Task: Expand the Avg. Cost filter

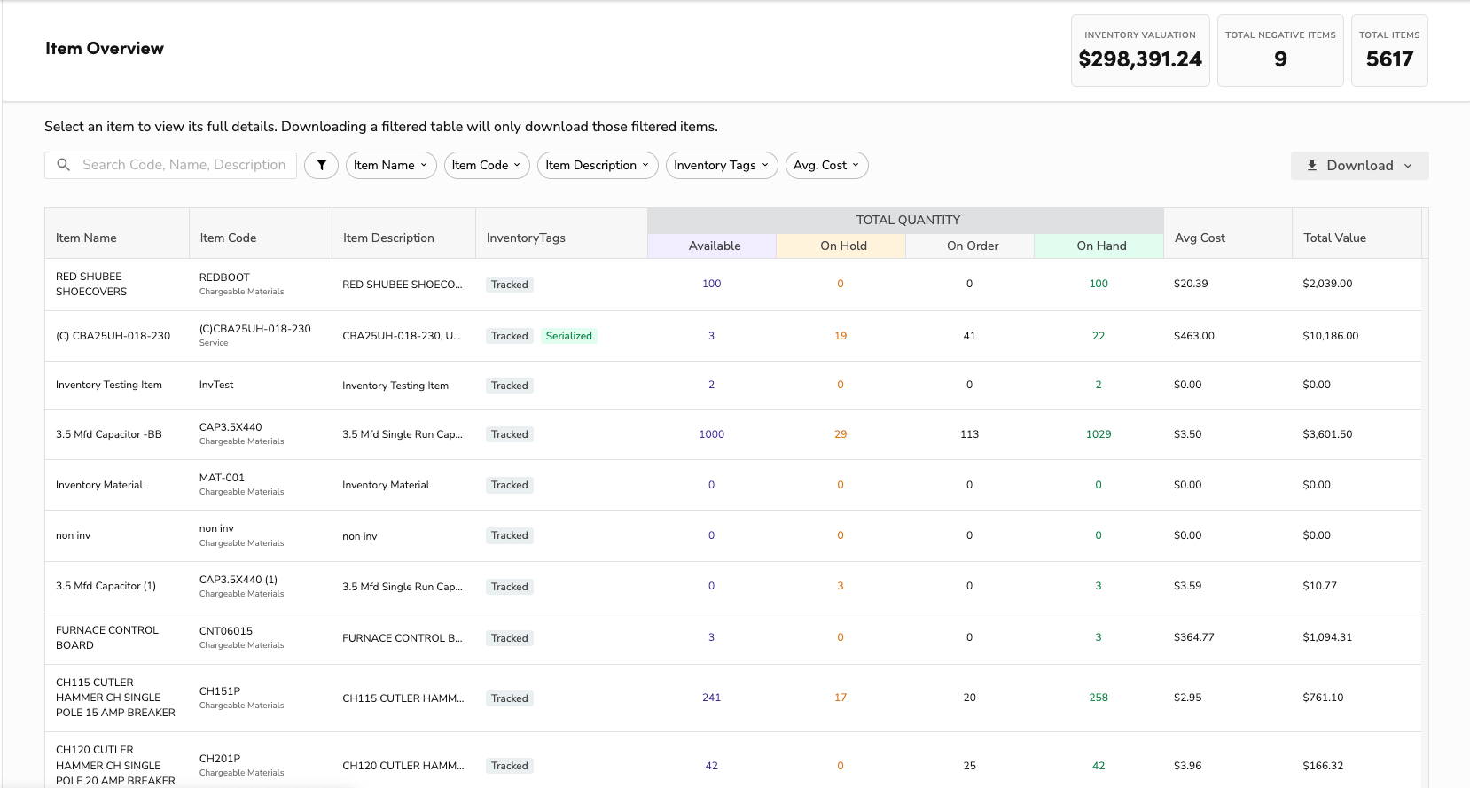Action: [x=825, y=165]
